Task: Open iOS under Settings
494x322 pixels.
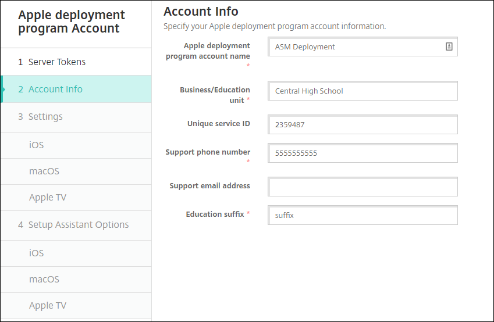Action: [37, 145]
